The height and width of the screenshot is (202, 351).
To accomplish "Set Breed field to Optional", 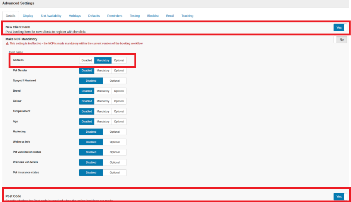I will pyautogui.click(x=119, y=91).
